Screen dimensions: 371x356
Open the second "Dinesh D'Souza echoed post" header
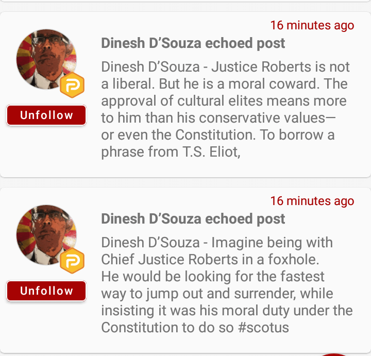pos(193,219)
